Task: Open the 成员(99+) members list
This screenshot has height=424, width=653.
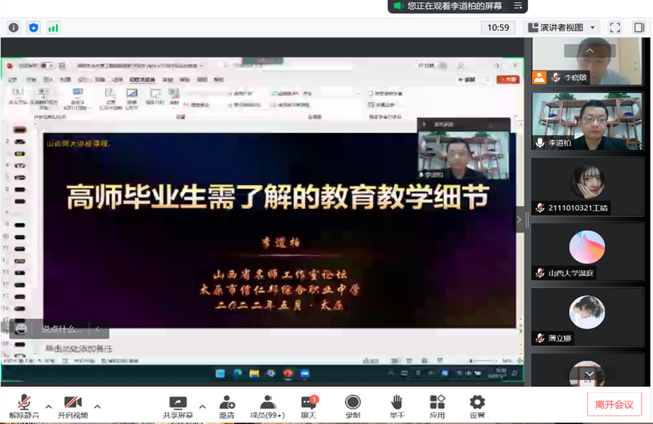Action: pyautogui.click(x=267, y=406)
